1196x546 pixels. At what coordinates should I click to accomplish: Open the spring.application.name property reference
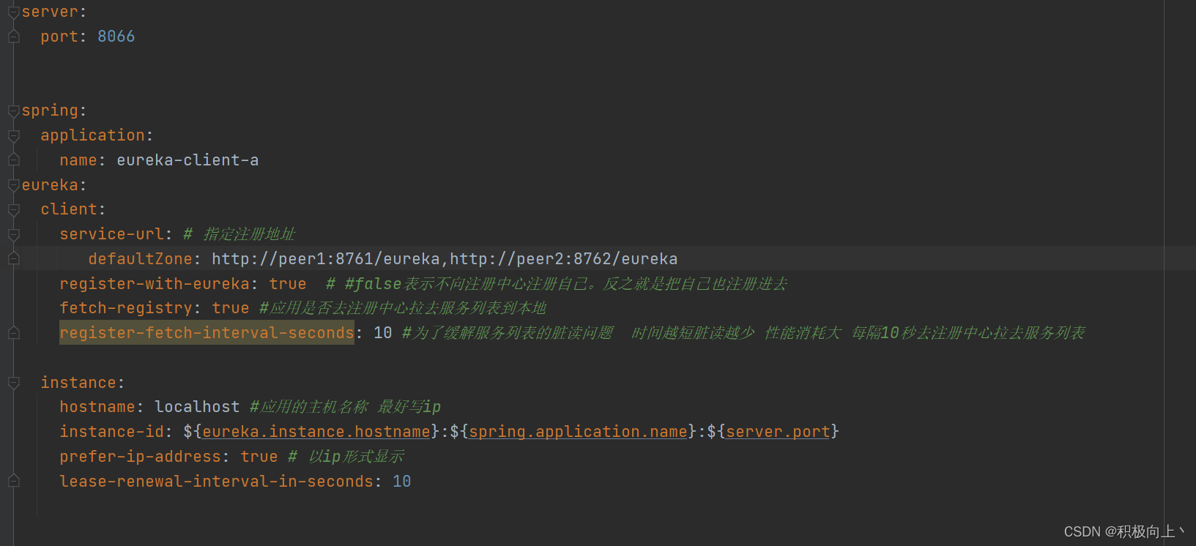click(578, 432)
